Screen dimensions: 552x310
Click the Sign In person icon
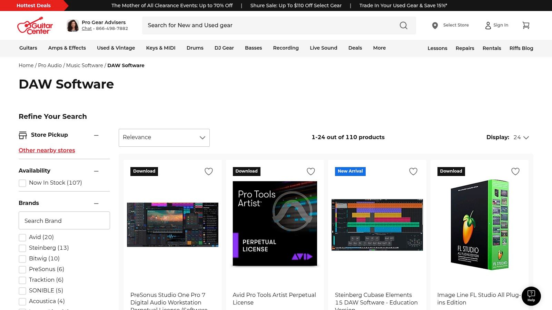(488, 25)
